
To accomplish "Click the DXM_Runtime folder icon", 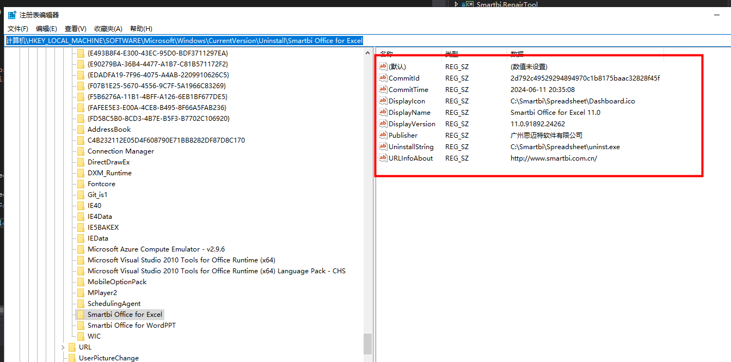I will tap(81, 173).
